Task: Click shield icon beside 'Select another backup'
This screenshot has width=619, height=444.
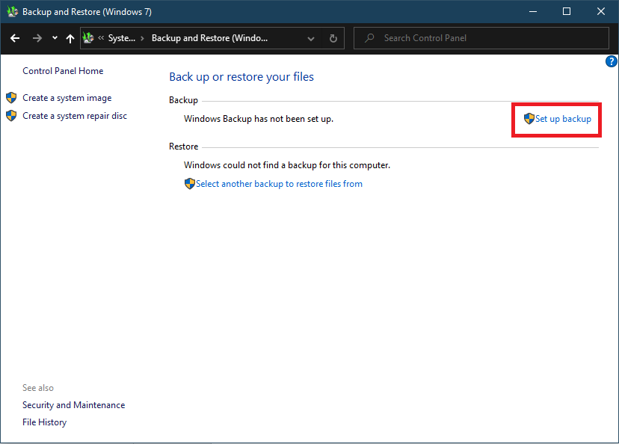Action: tap(190, 184)
